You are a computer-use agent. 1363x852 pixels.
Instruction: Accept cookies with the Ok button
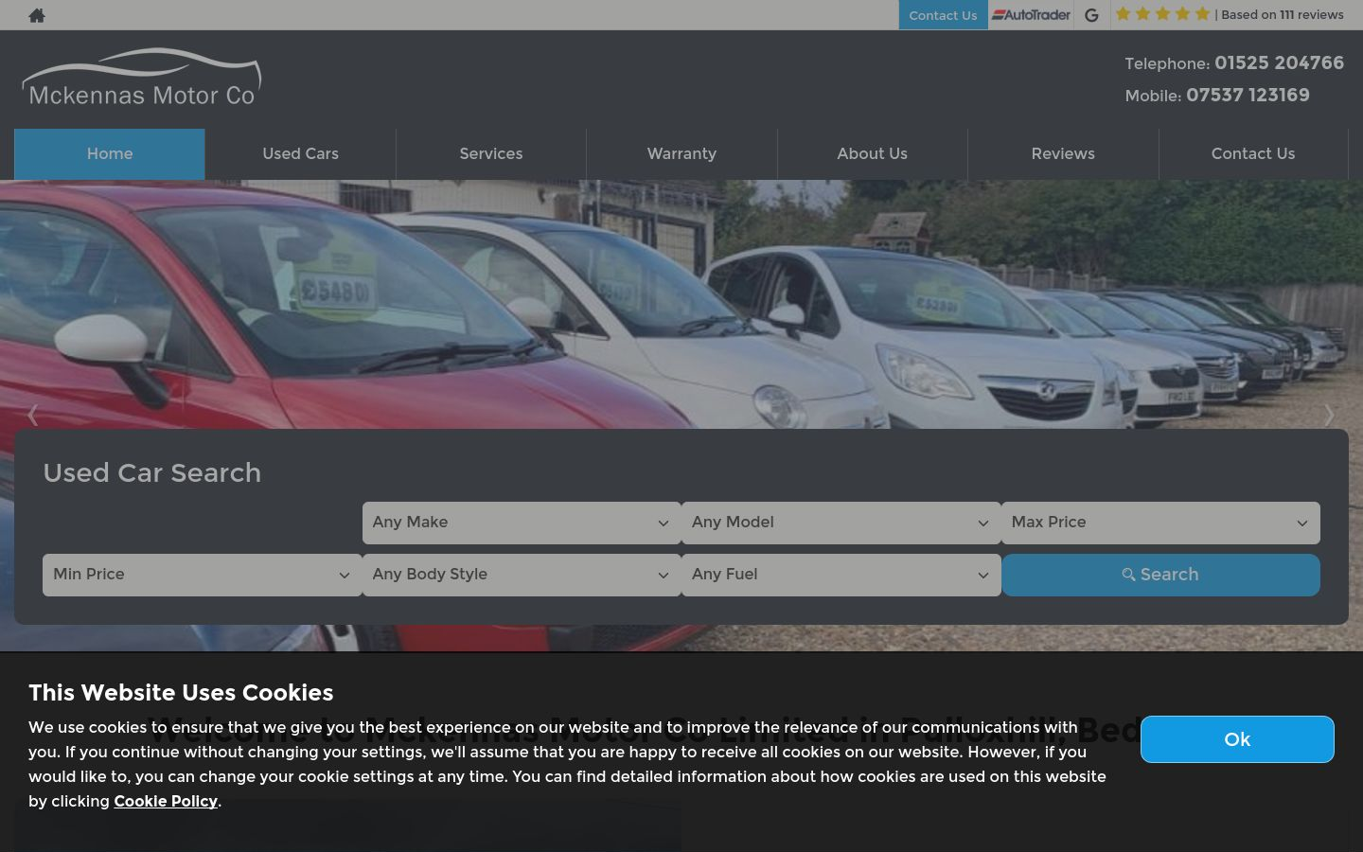click(x=1237, y=739)
